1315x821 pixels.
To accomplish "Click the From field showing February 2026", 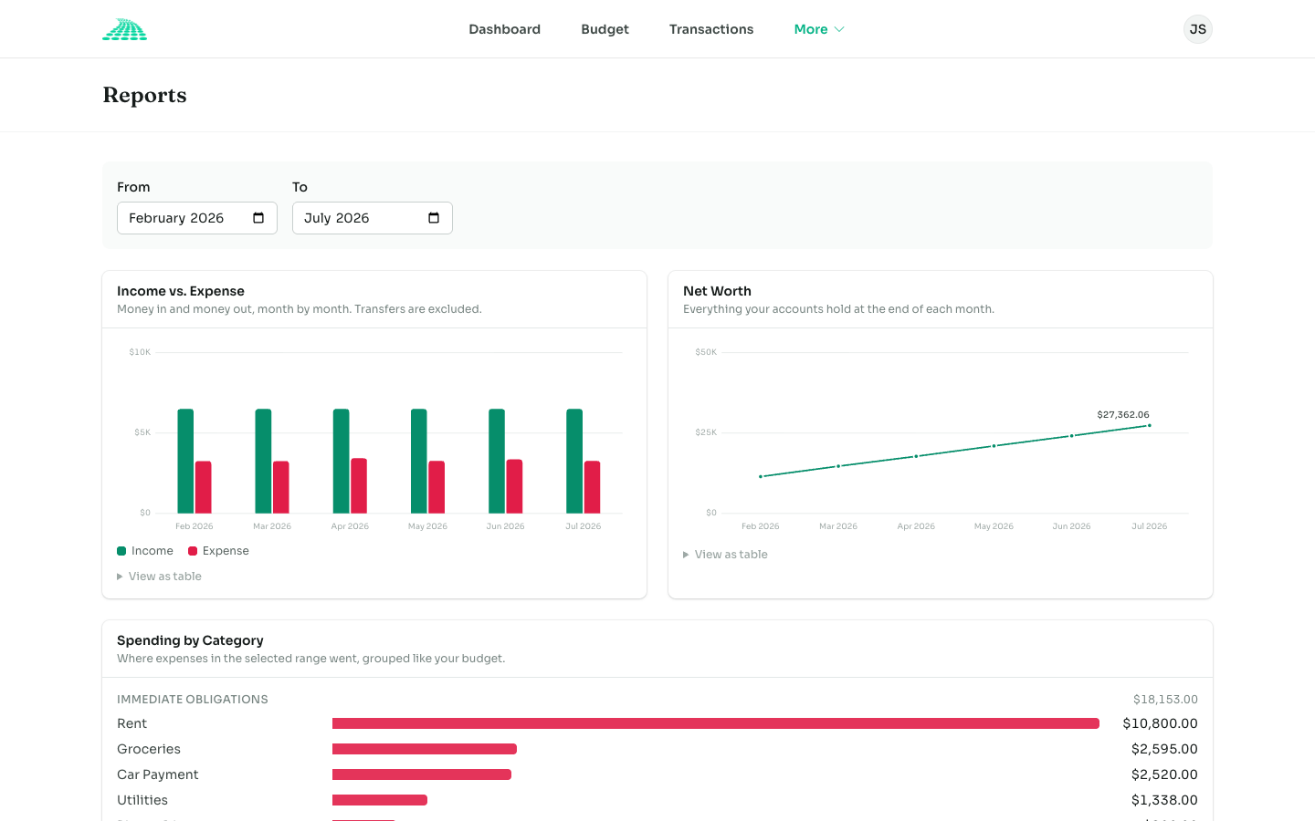I will click(197, 218).
